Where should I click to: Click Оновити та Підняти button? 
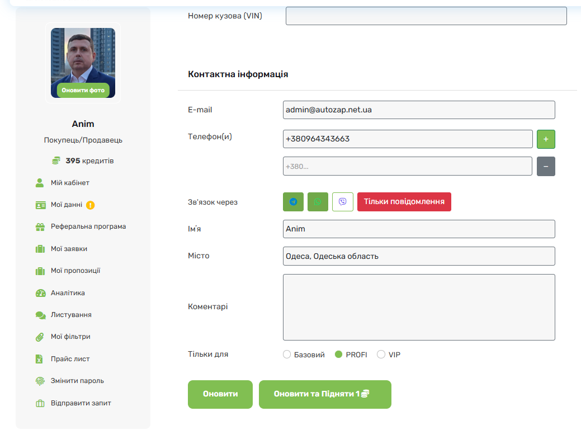[x=324, y=394]
